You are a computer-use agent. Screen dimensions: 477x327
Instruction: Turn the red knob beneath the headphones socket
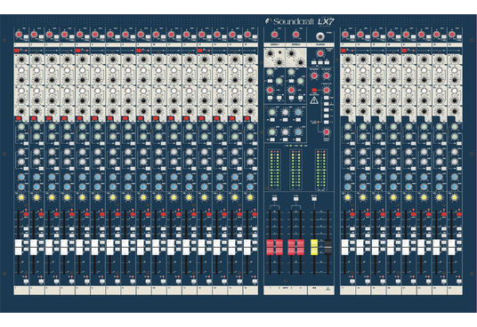320,53
